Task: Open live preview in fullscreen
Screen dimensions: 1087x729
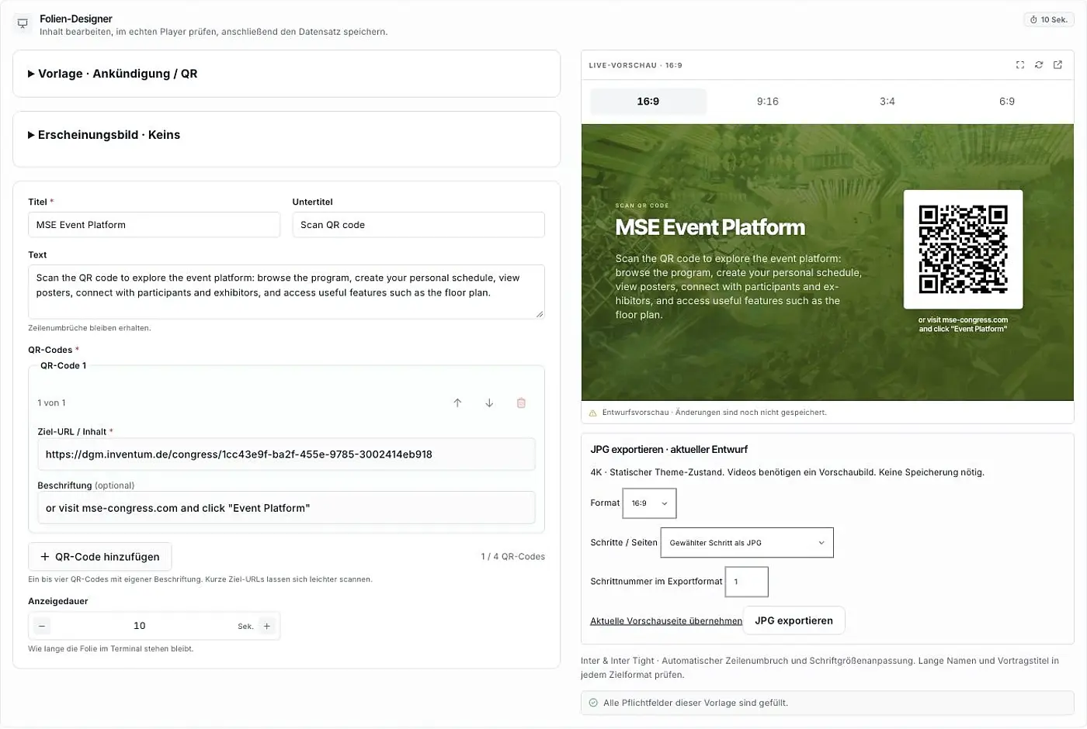Action: click(x=1020, y=65)
